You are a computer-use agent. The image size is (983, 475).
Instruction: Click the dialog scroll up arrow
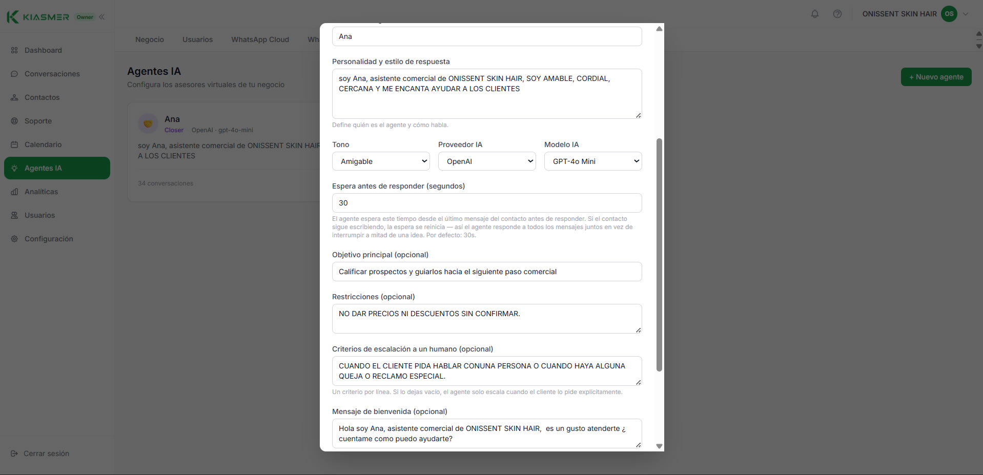(659, 29)
